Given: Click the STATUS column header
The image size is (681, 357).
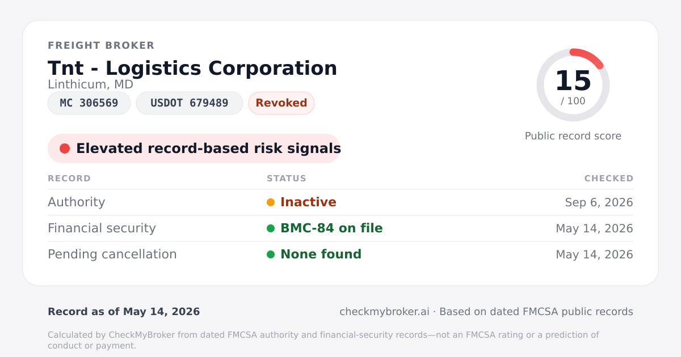Looking at the screenshot, I should click(287, 178).
